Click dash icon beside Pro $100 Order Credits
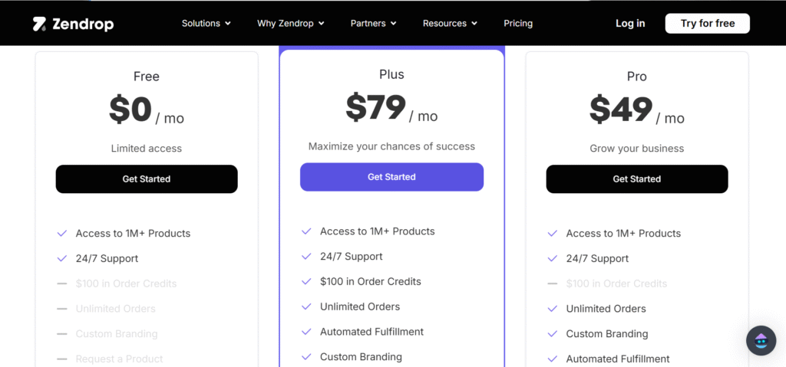 [553, 284]
